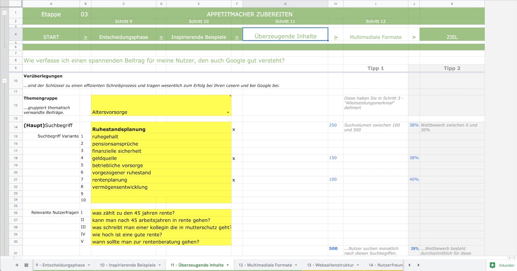Select the 40% competition value
Screen dimensions: 517x271
414,179
